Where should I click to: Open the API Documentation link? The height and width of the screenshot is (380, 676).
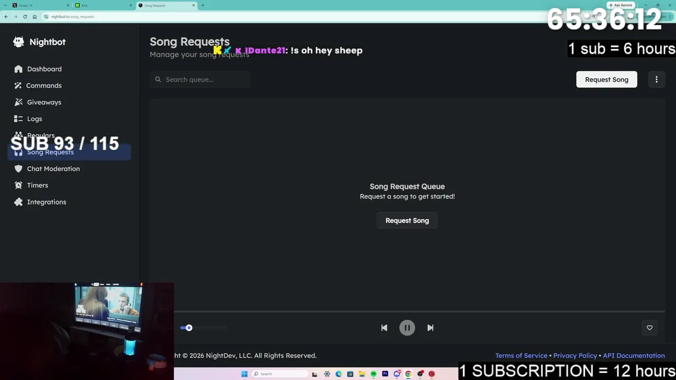point(634,356)
